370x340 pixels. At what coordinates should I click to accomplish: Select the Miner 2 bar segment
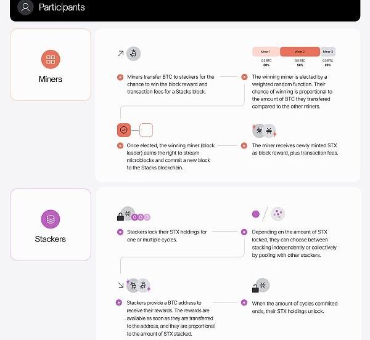pos(300,52)
